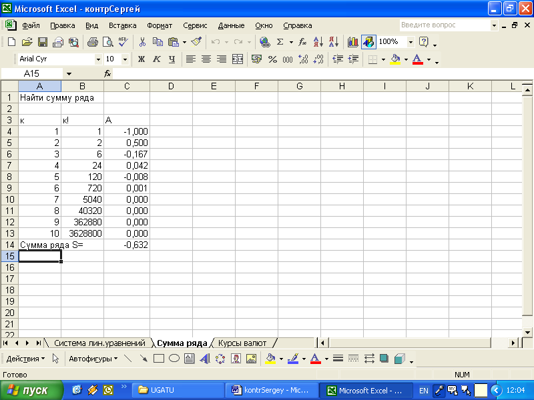Decrease decimal places icon
Image resolution: width=534 pixels, height=400 pixels.
[x=318, y=59]
